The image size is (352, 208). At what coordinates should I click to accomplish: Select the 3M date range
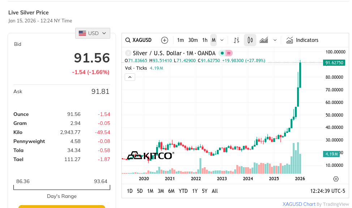[161, 191]
